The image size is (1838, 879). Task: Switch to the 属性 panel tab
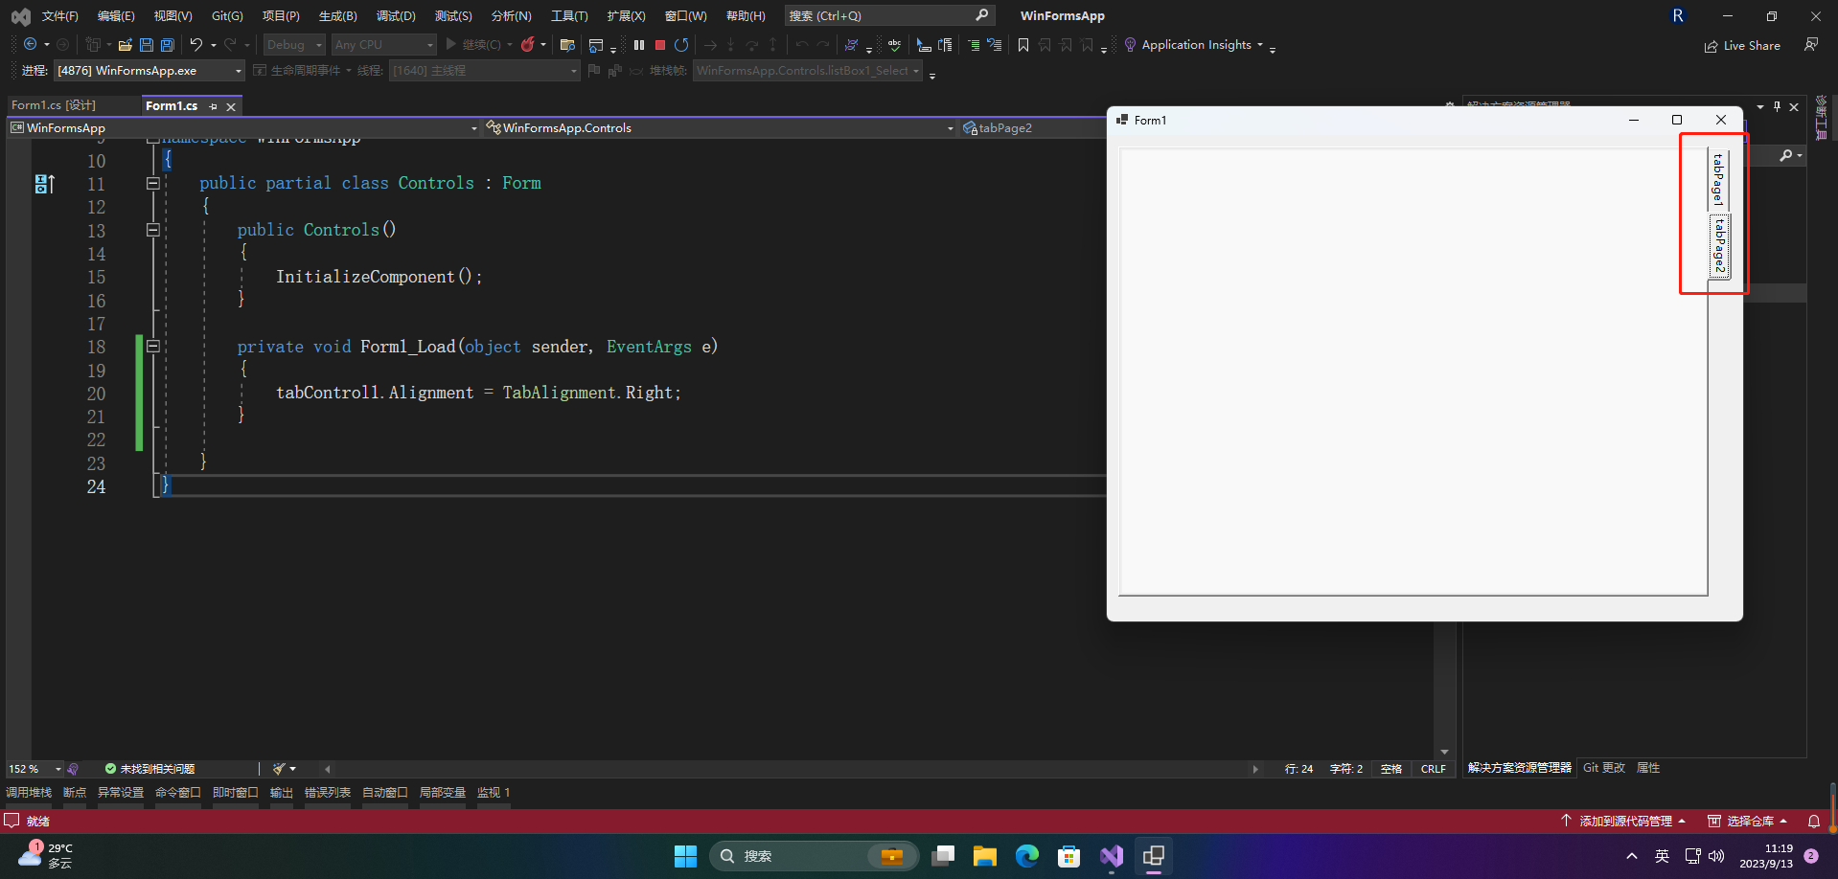tap(1648, 768)
